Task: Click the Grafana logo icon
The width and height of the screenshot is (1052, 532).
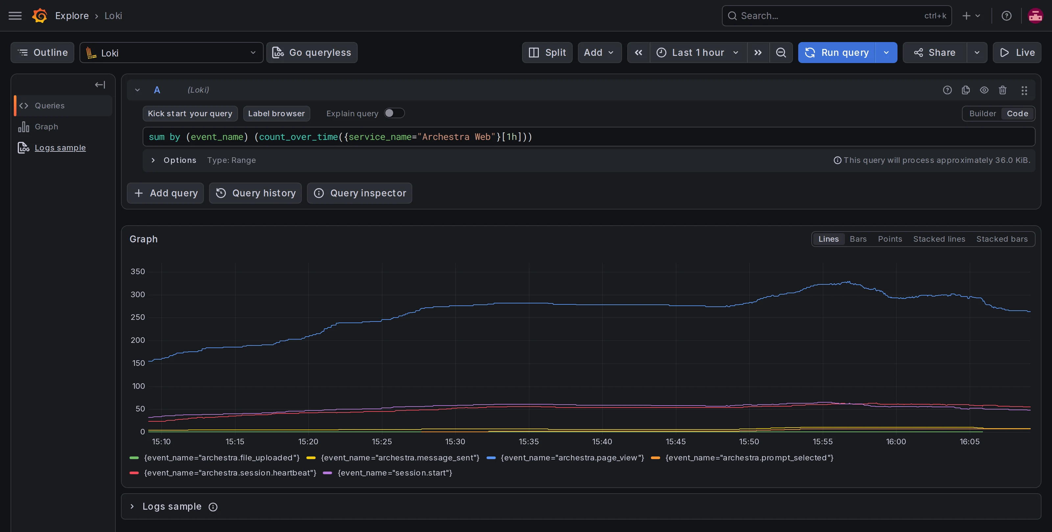Action: click(x=39, y=15)
